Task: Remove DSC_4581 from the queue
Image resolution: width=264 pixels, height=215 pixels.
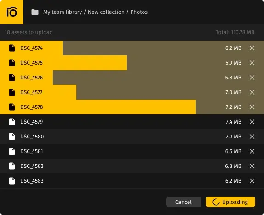Action: click(x=252, y=151)
